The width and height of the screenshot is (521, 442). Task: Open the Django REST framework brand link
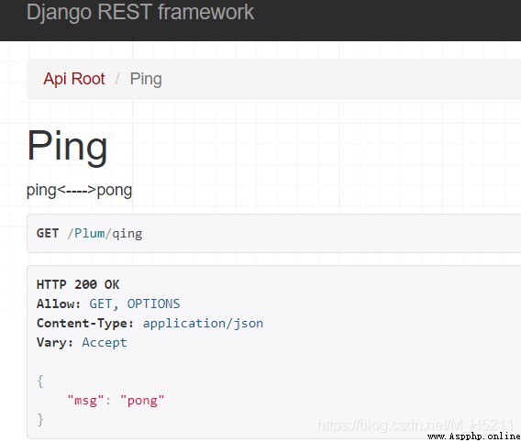pyautogui.click(x=140, y=13)
